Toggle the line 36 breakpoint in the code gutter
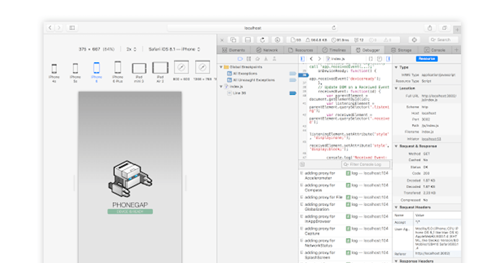Image resolution: width=503 pixels, height=263 pixels. [304, 75]
